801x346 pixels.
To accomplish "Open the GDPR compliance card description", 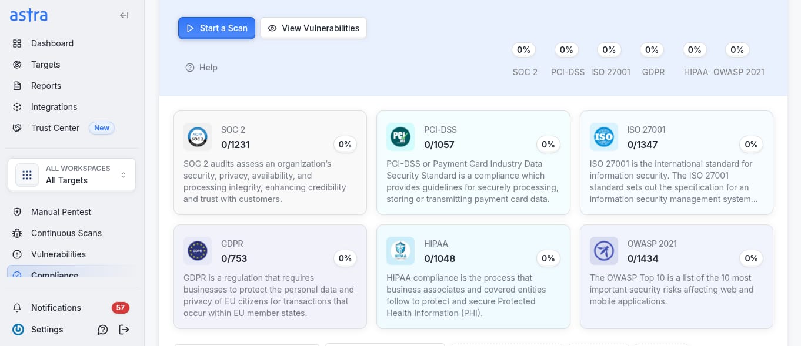I will point(270,295).
